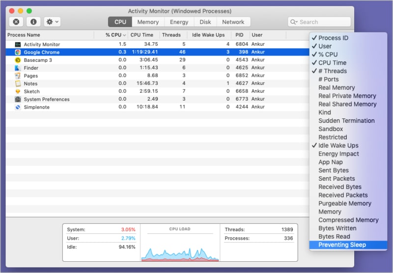The width and height of the screenshot is (393, 273).
Task: Click the Energy tab button
Action: 179,22
